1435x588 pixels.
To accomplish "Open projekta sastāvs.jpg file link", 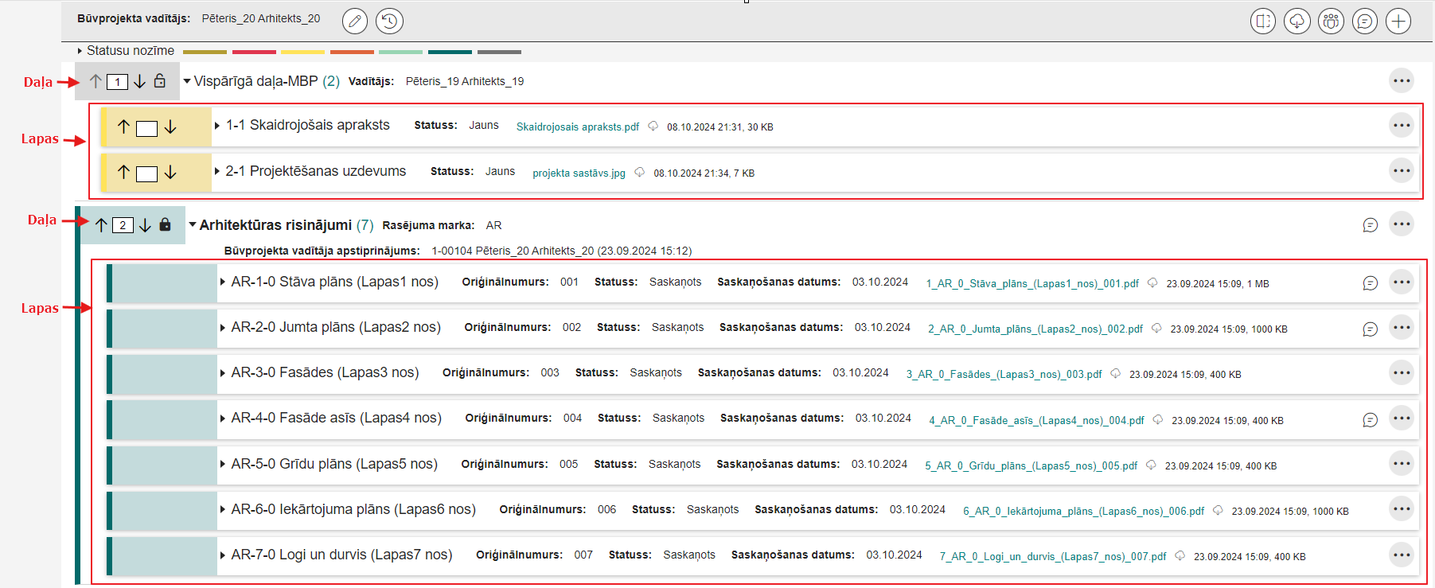I will pos(579,173).
